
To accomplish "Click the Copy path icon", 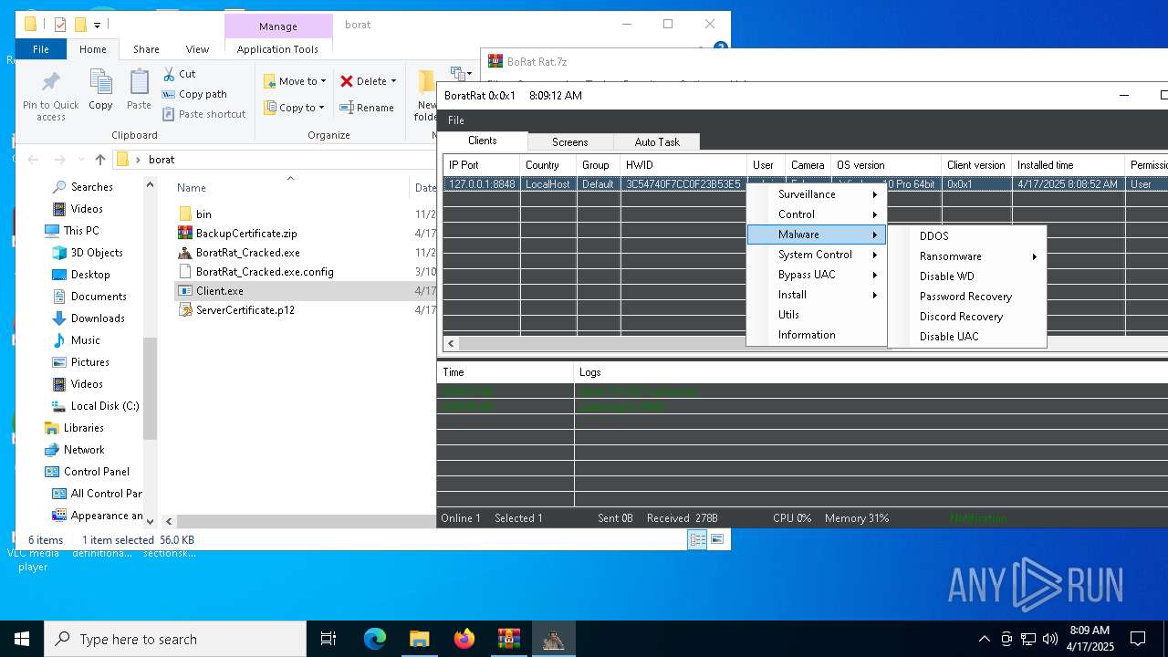I will click(169, 94).
